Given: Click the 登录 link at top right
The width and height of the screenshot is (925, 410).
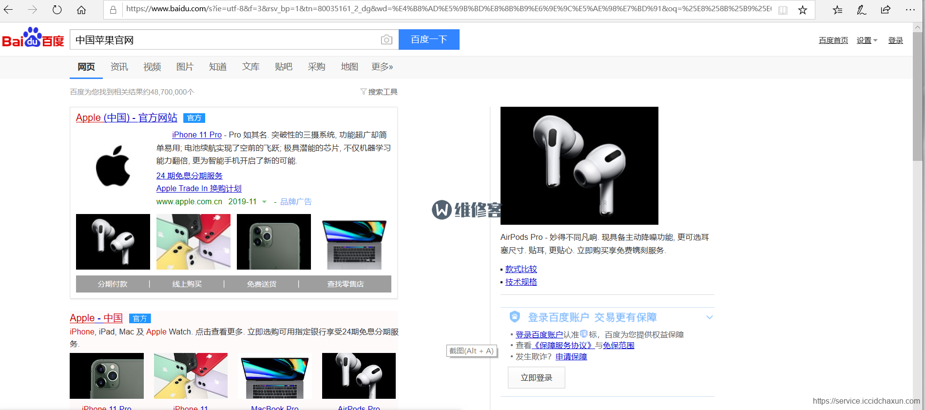Looking at the screenshot, I should pos(895,40).
